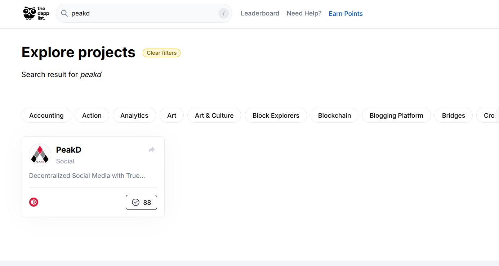Click the Social label on PeakD card
This screenshot has width=499, height=266.
[65, 161]
